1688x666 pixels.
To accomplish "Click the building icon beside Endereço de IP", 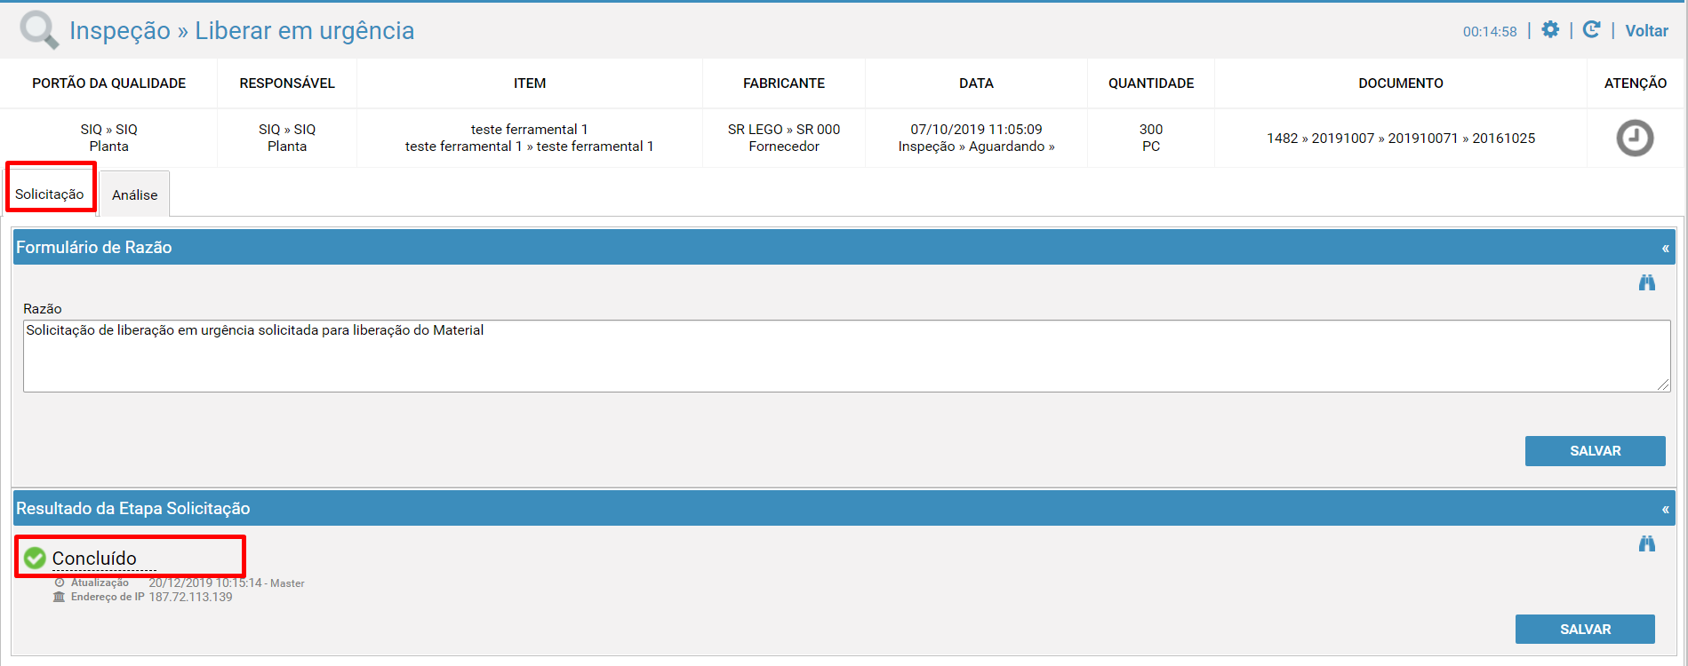I will click(x=60, y=597).
